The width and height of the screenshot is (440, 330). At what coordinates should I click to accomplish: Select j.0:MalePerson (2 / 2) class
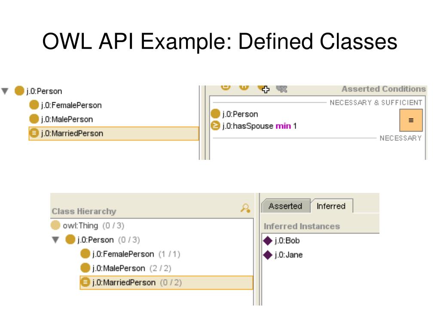(x=125, y=268)
